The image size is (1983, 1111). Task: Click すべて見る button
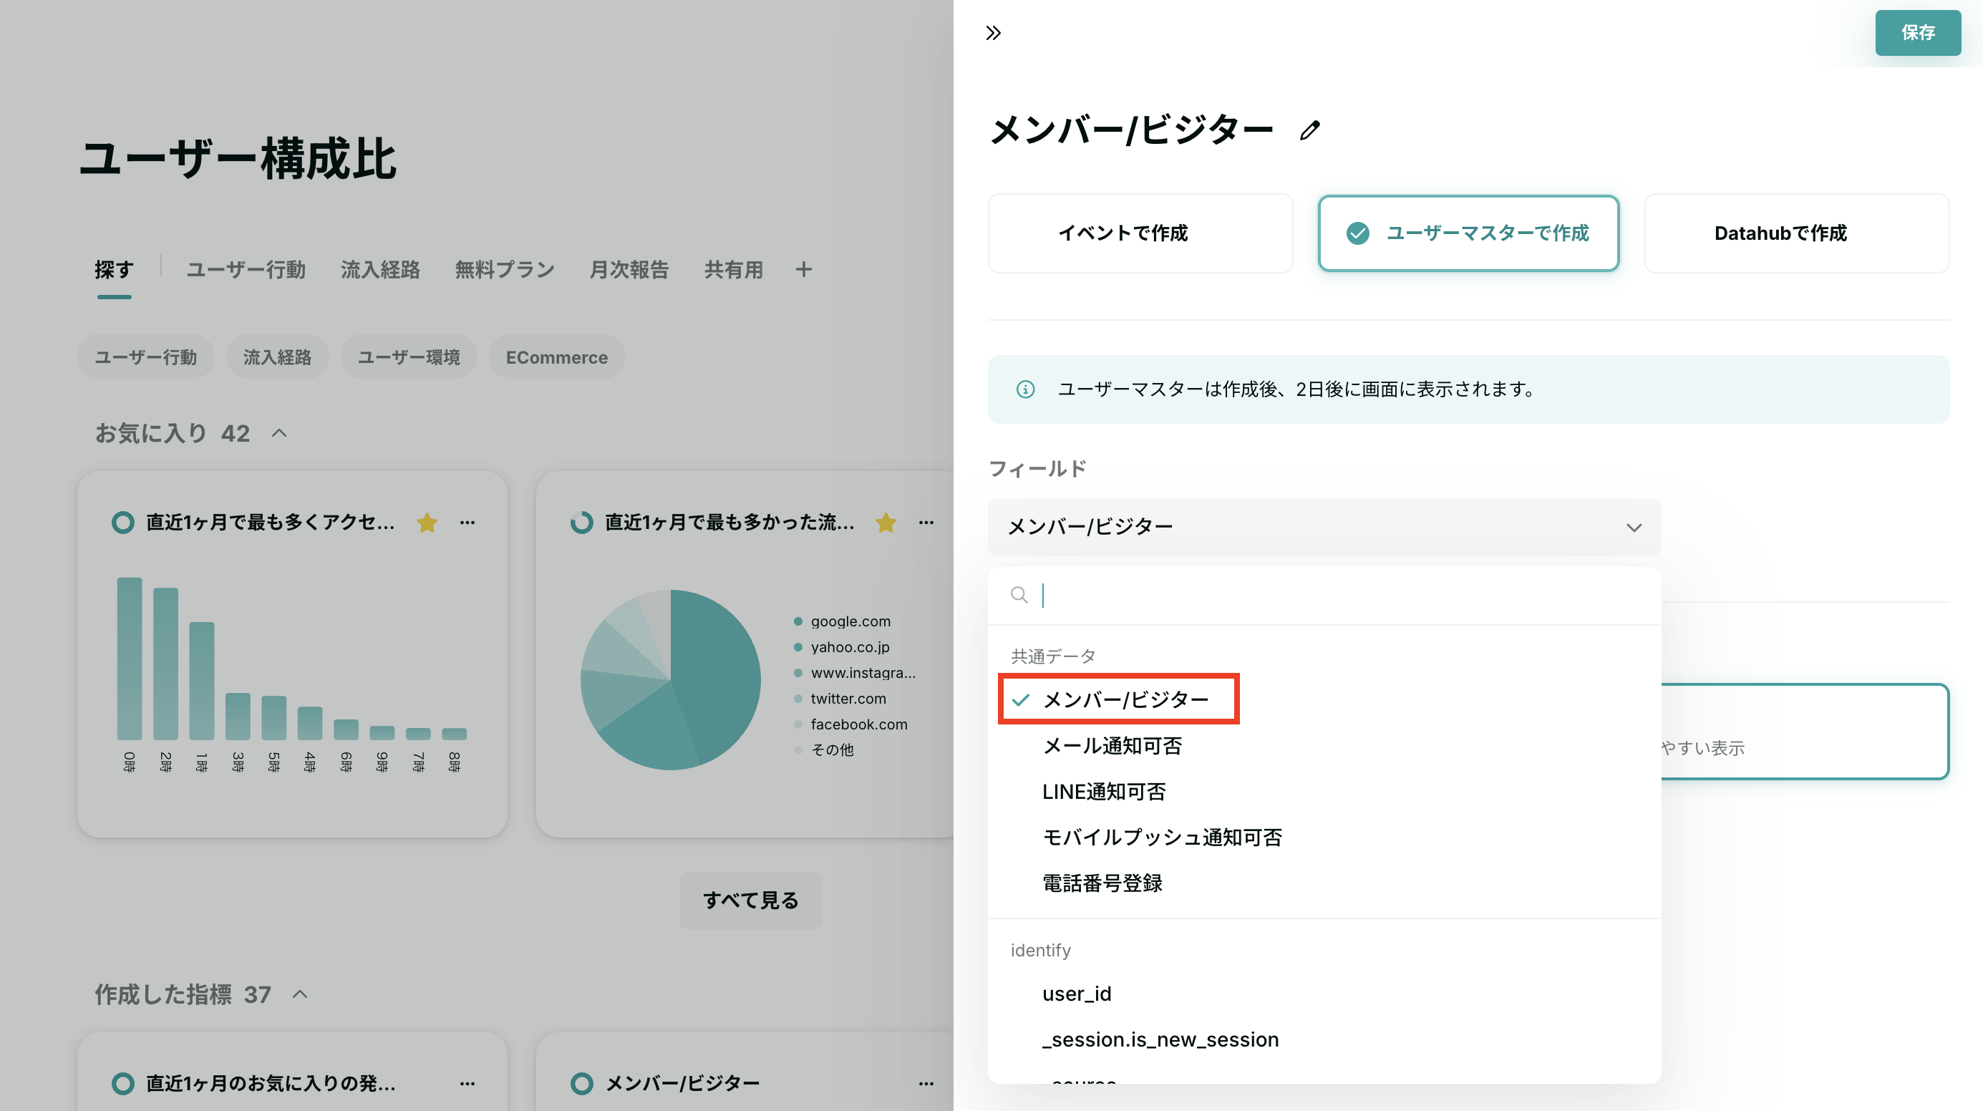pyautogui.click(x=750, y=900)
